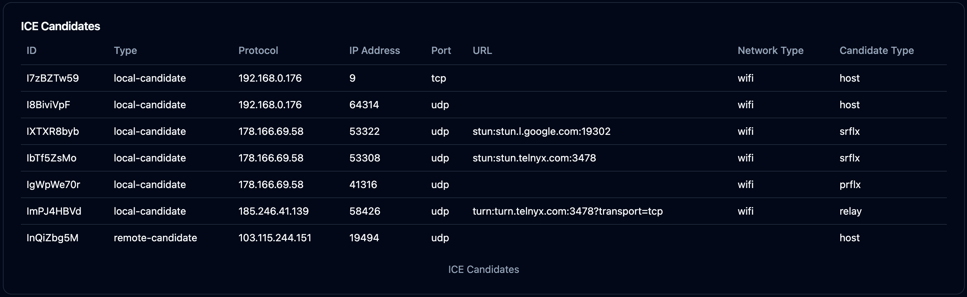Click the prflx candidate type cell
This screenshot has width=967, height=297.
(x=850, y=184)
